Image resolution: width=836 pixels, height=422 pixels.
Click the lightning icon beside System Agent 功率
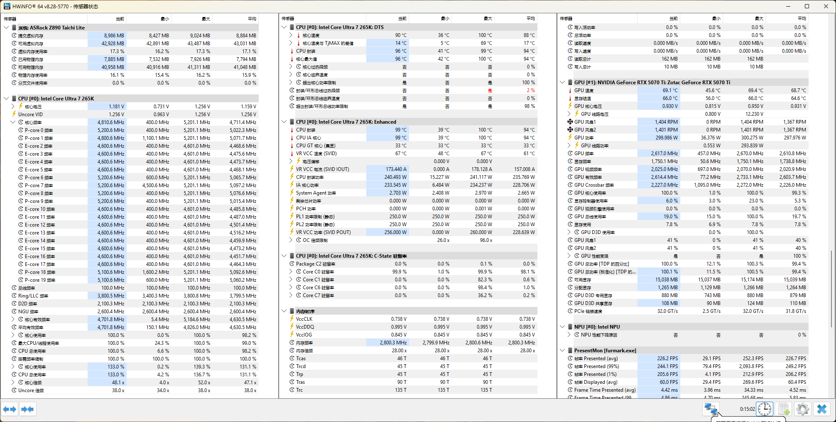[292, 193]
